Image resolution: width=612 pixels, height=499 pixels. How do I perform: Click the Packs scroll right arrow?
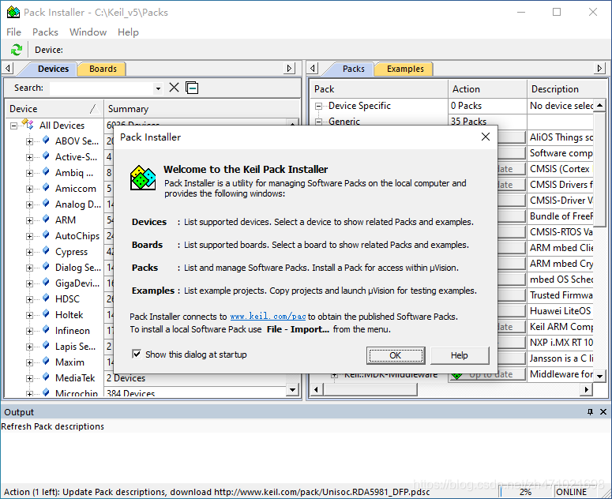[x=586, y=389]
